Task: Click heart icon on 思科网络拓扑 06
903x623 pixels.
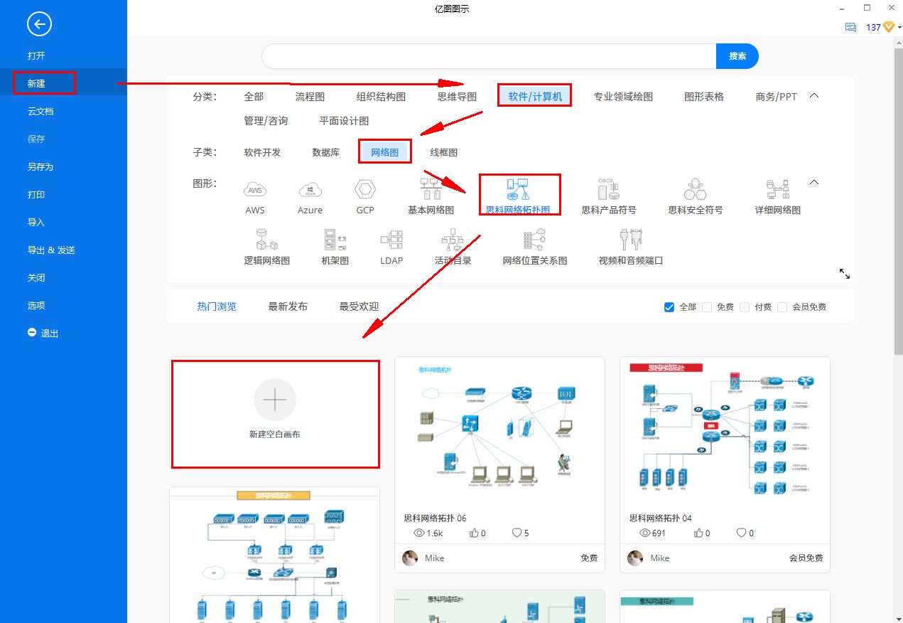Action: click(517, 533)
